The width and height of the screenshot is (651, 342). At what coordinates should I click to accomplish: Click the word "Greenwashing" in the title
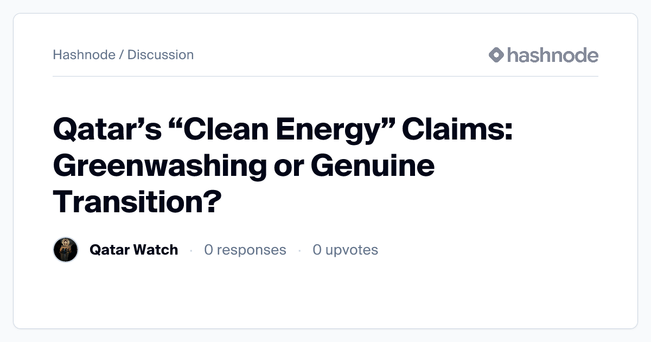pyautogui.click(x=160, y=167)
